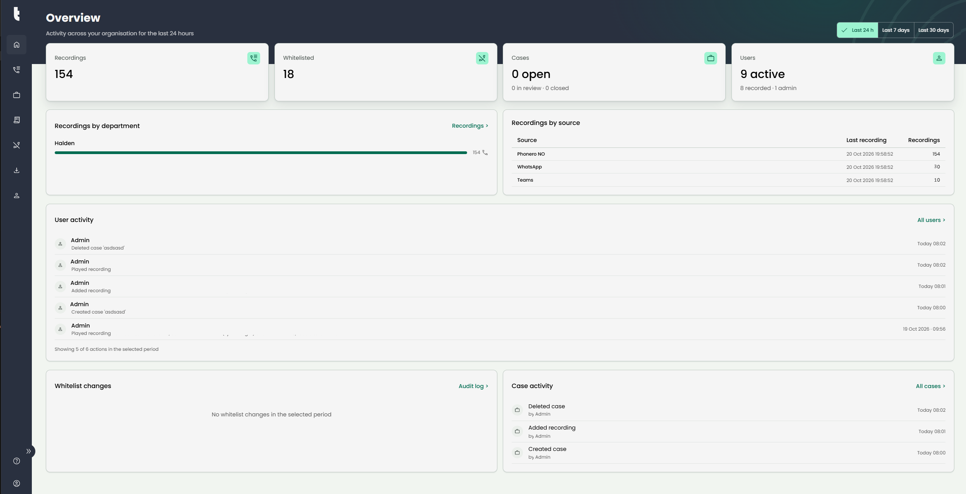Select user activity Deleted case 'asdsasd'
This screenshot has width=966, height=494.
500,244
